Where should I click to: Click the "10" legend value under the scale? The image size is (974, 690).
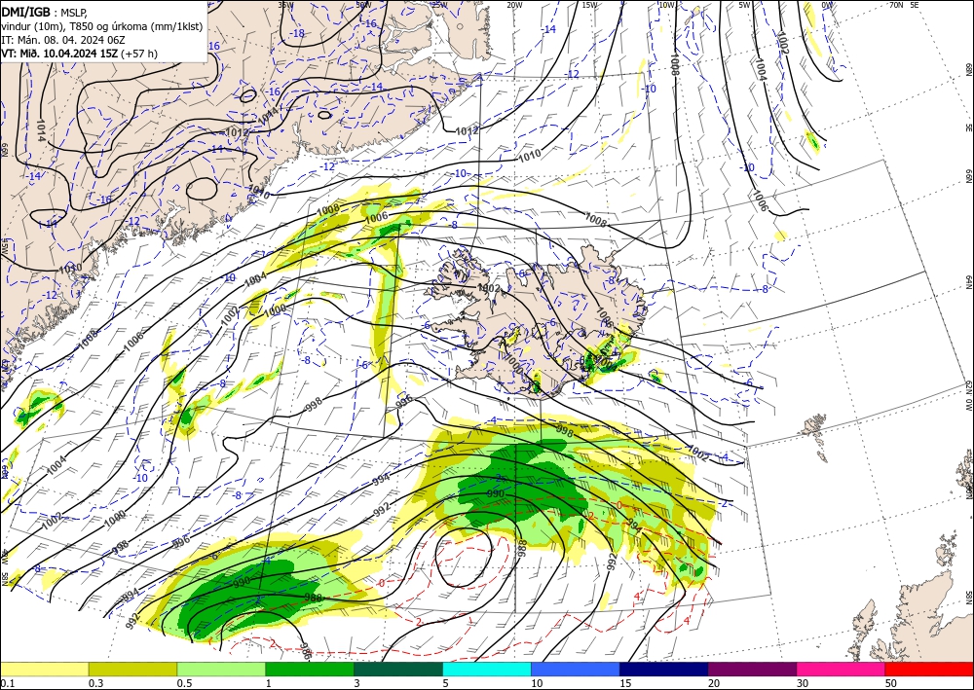[536, 683]
